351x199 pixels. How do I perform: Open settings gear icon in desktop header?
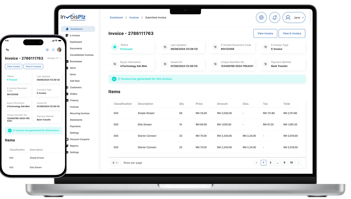point(261,18)
